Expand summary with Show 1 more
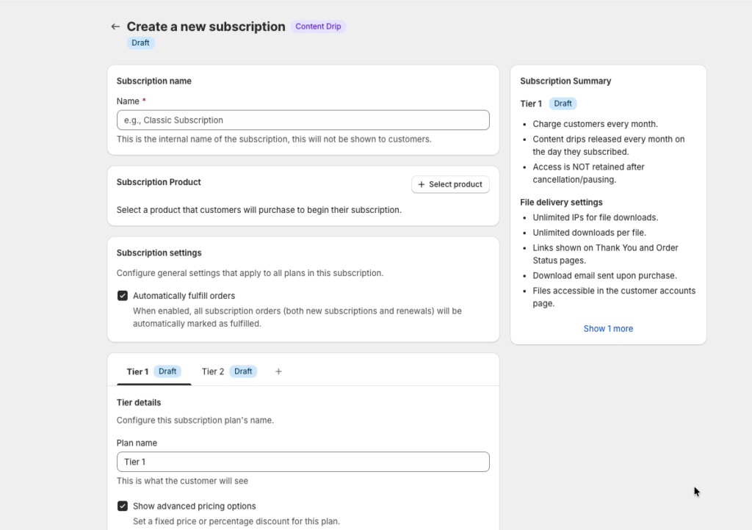This screenshot has height=530, width=752. tap(608, 329)
